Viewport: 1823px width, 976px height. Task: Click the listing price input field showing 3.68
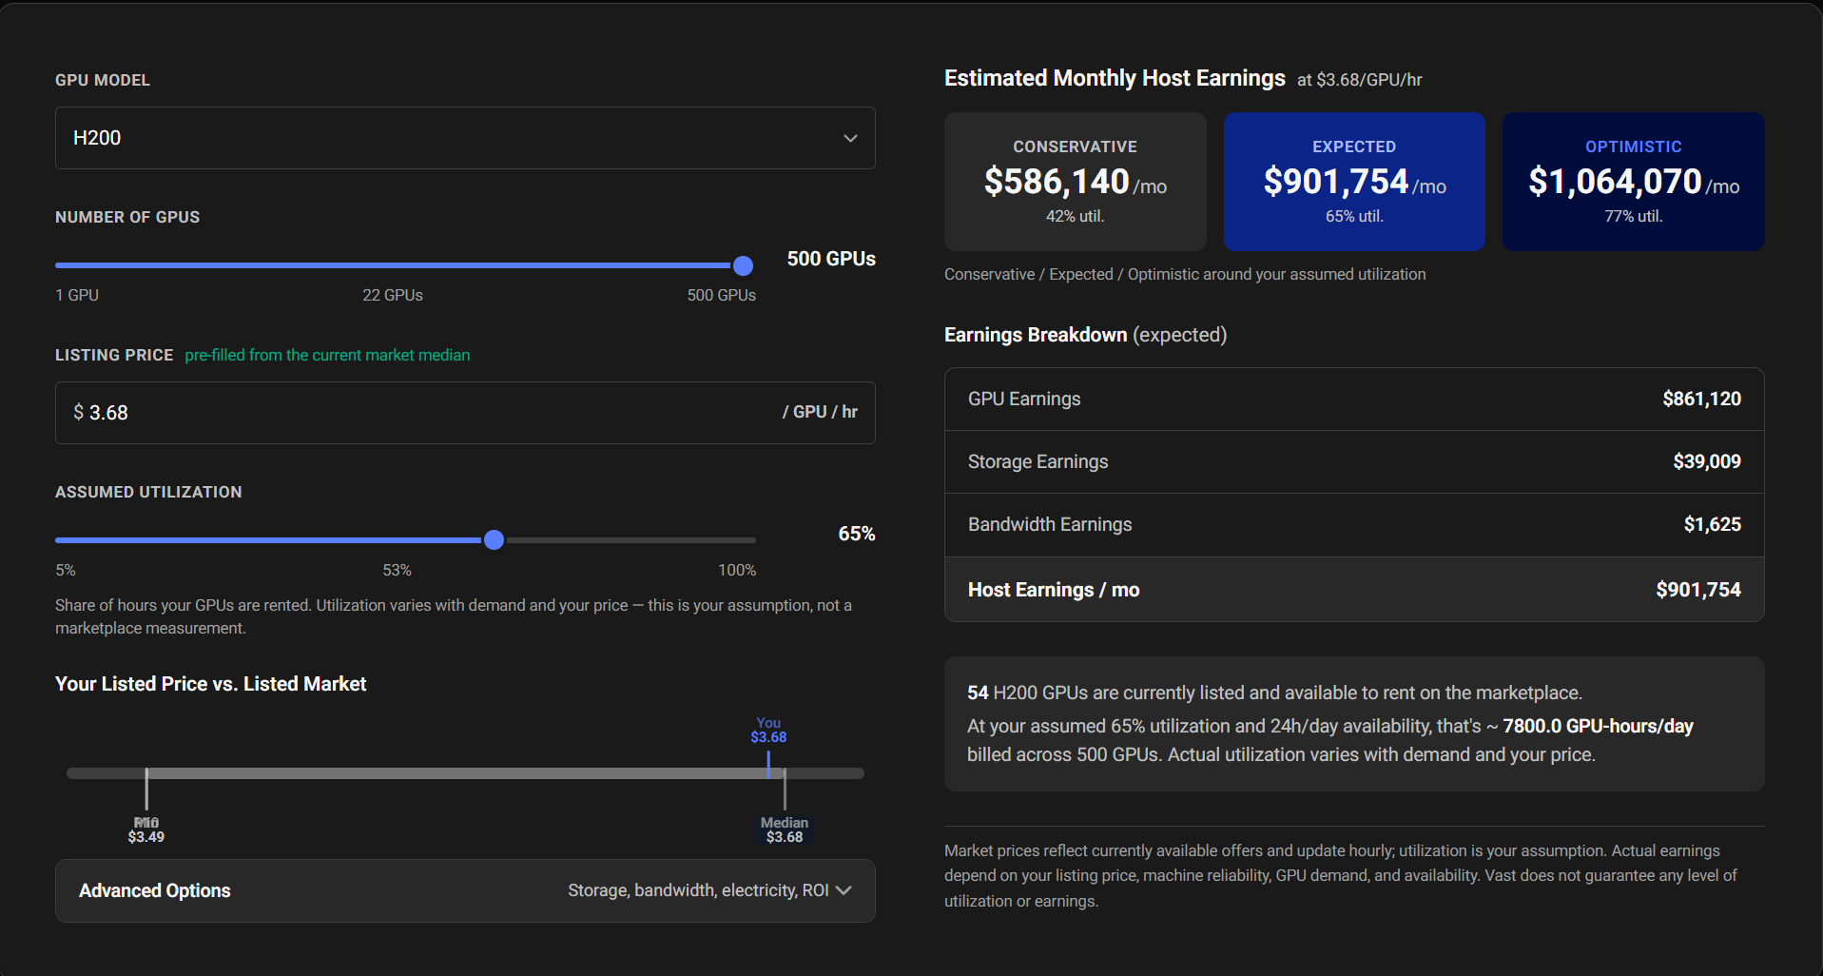coord(465,413)
